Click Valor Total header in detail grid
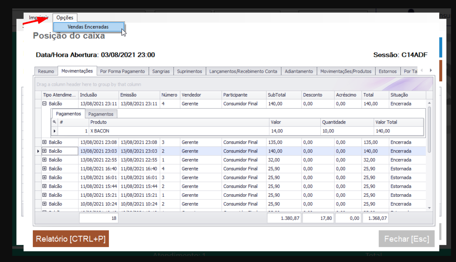Screen dimensions: 456x262 398,122
